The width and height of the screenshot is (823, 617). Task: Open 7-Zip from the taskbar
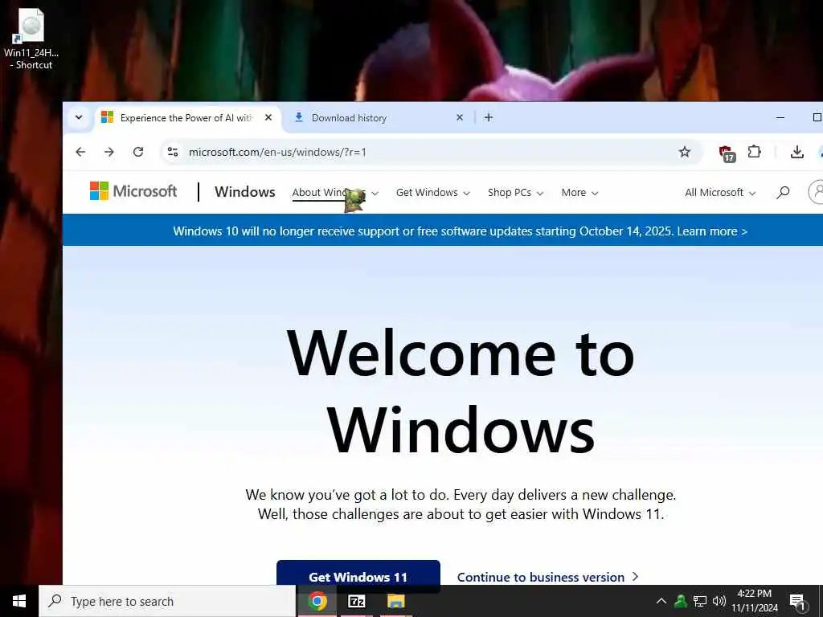coord(357,601)
